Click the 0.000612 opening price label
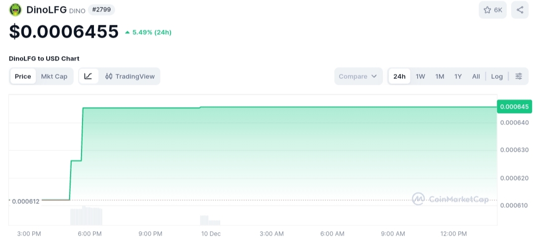The width and height of the screenshot is (537, 248). [25, 201]
